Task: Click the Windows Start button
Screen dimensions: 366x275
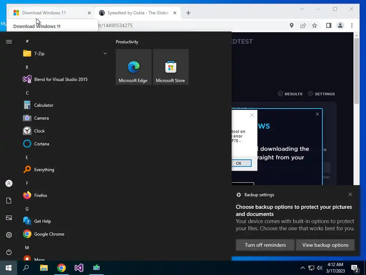Action: (9, 268)
